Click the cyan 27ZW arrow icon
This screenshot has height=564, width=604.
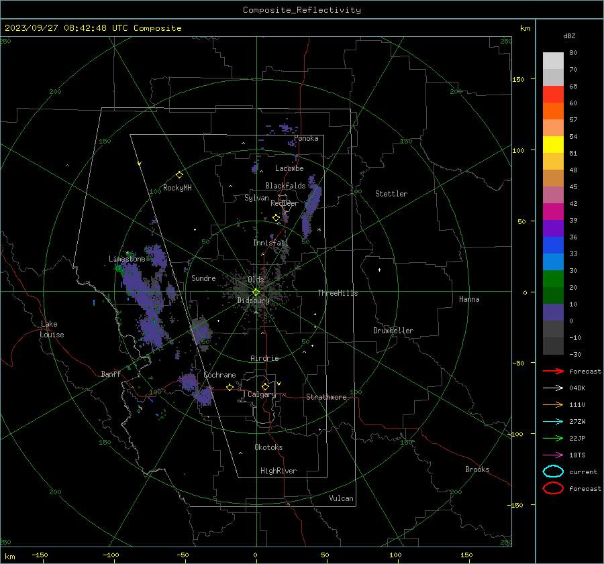pos(553,422)
